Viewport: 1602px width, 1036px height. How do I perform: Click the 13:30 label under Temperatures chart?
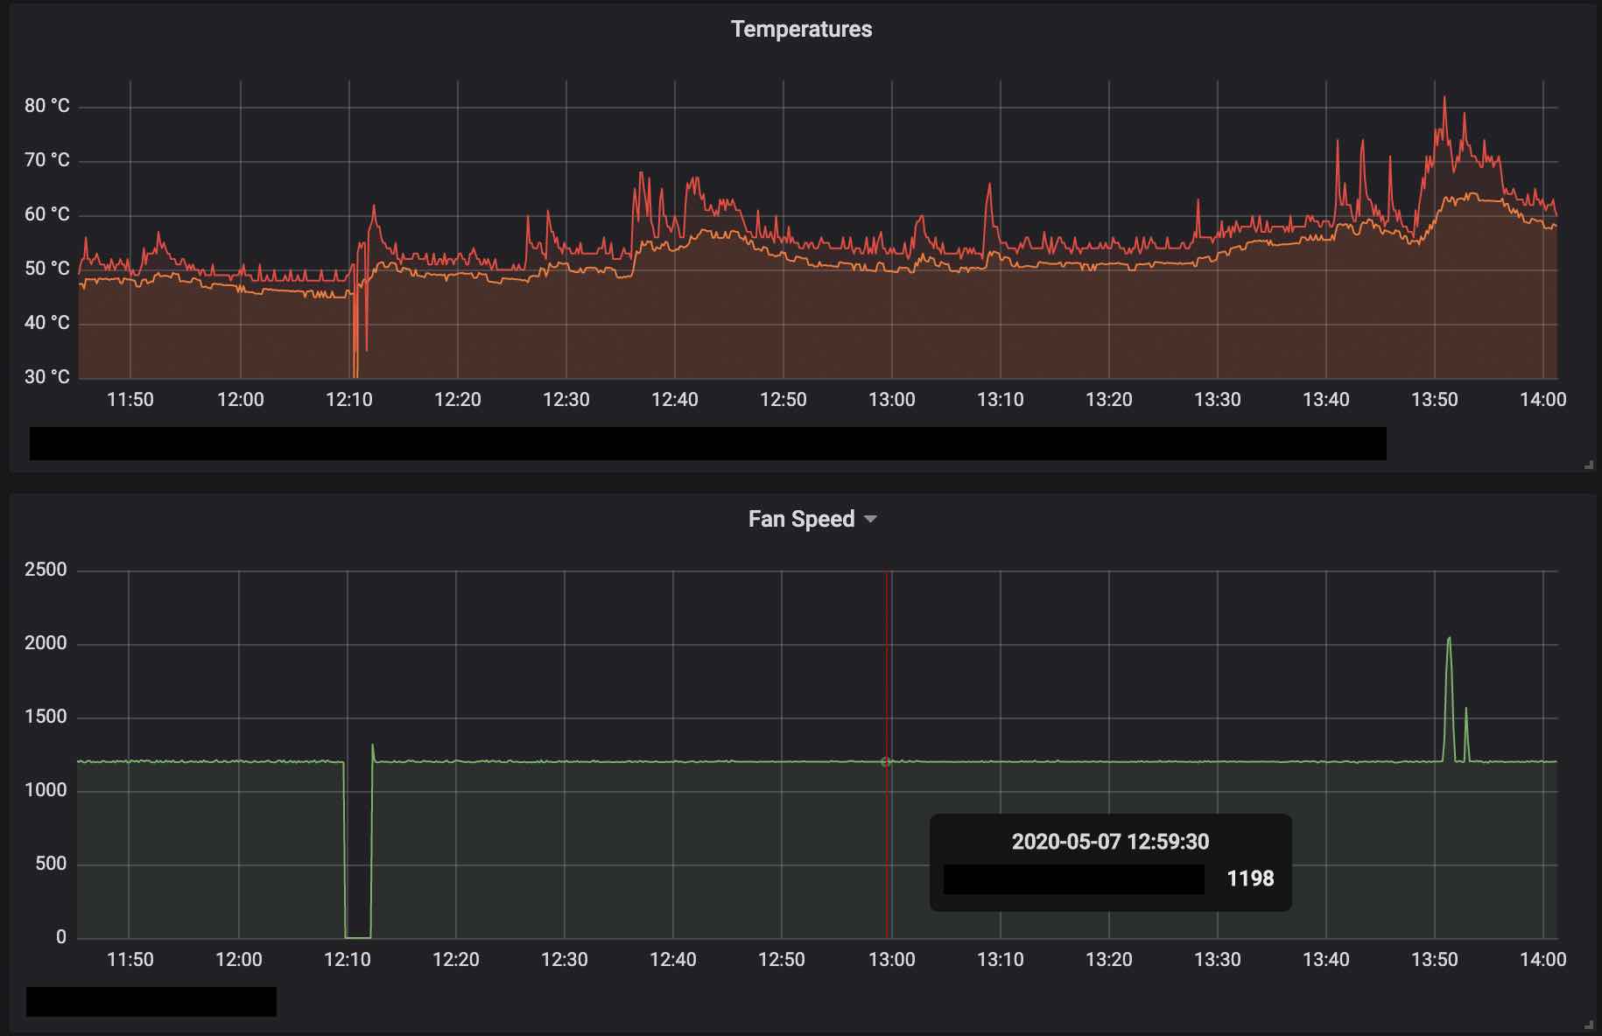pos(1218,400)
